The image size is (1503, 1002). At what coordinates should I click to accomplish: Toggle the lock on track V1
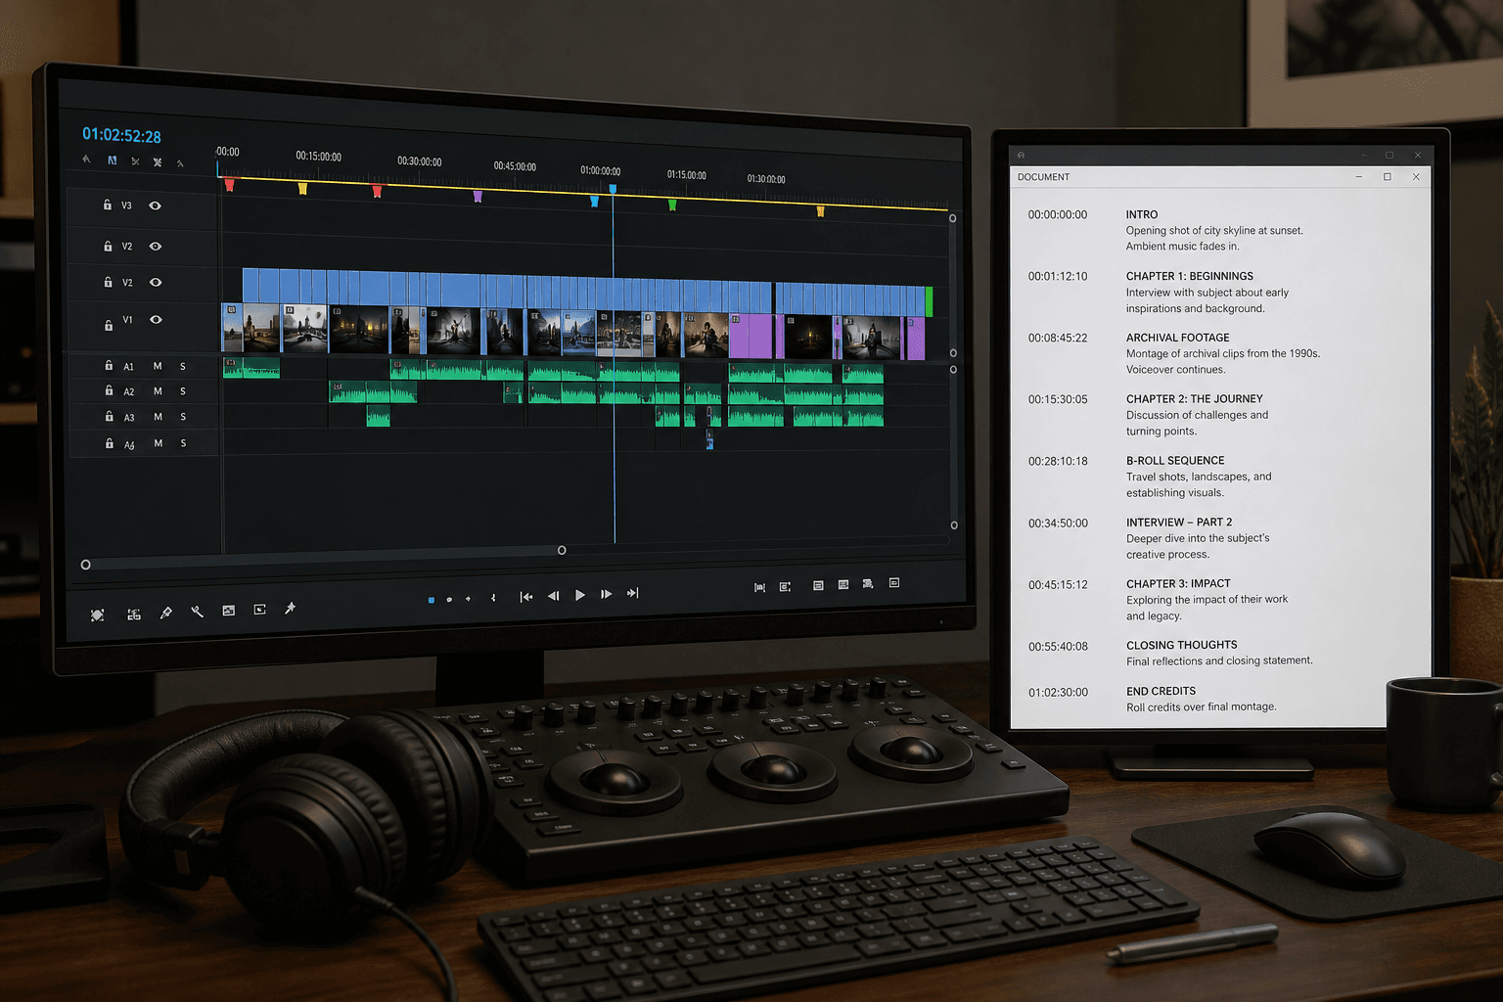[x=109, y=324]
